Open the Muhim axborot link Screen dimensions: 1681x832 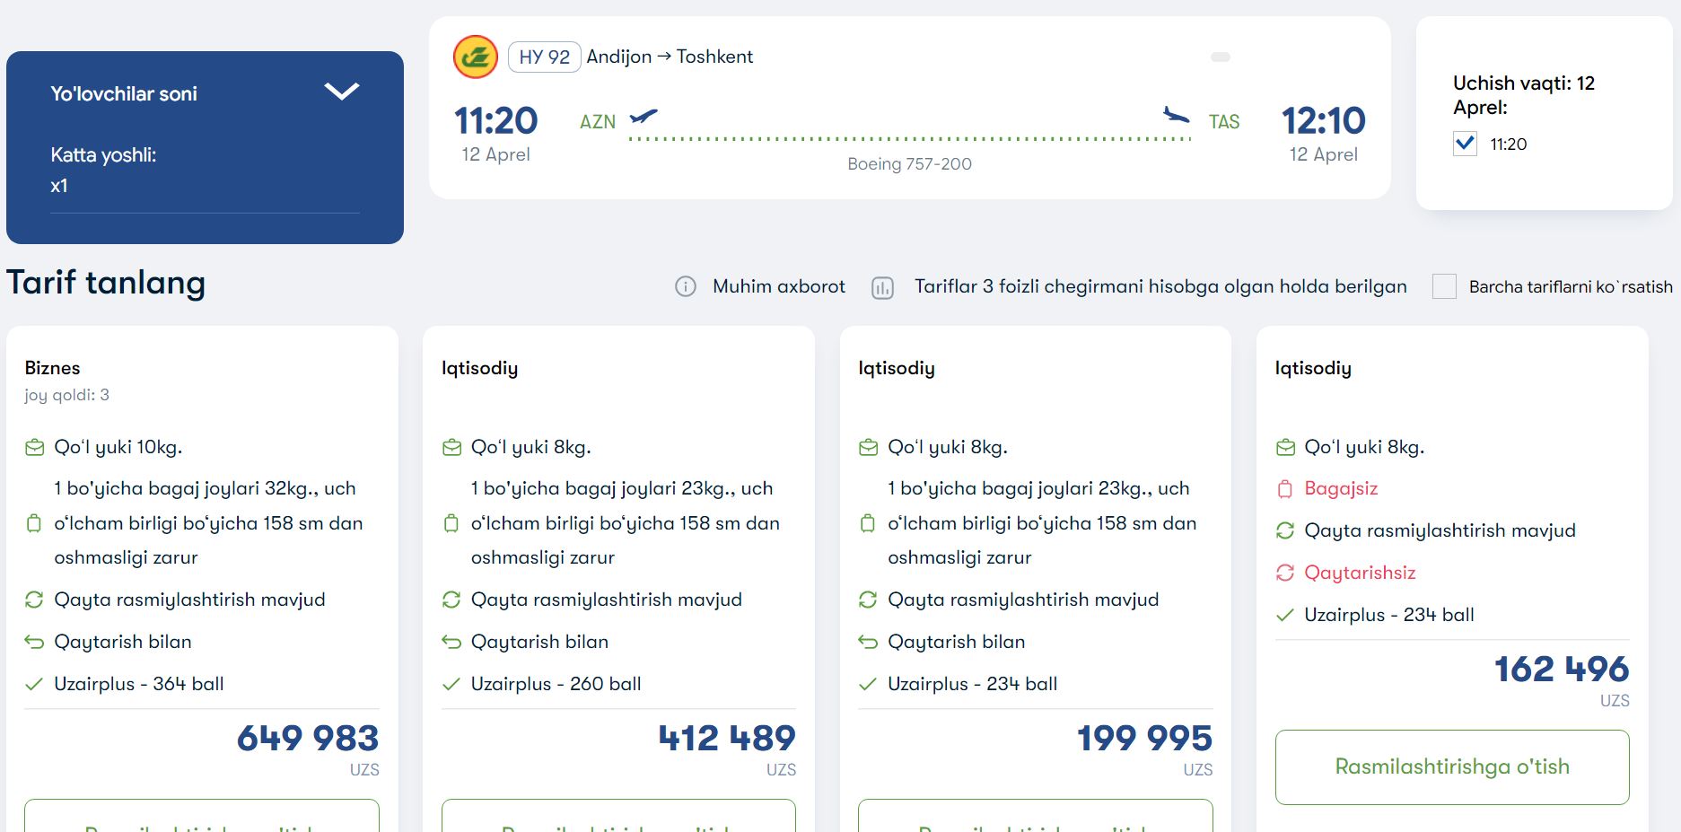coord(779,286)
